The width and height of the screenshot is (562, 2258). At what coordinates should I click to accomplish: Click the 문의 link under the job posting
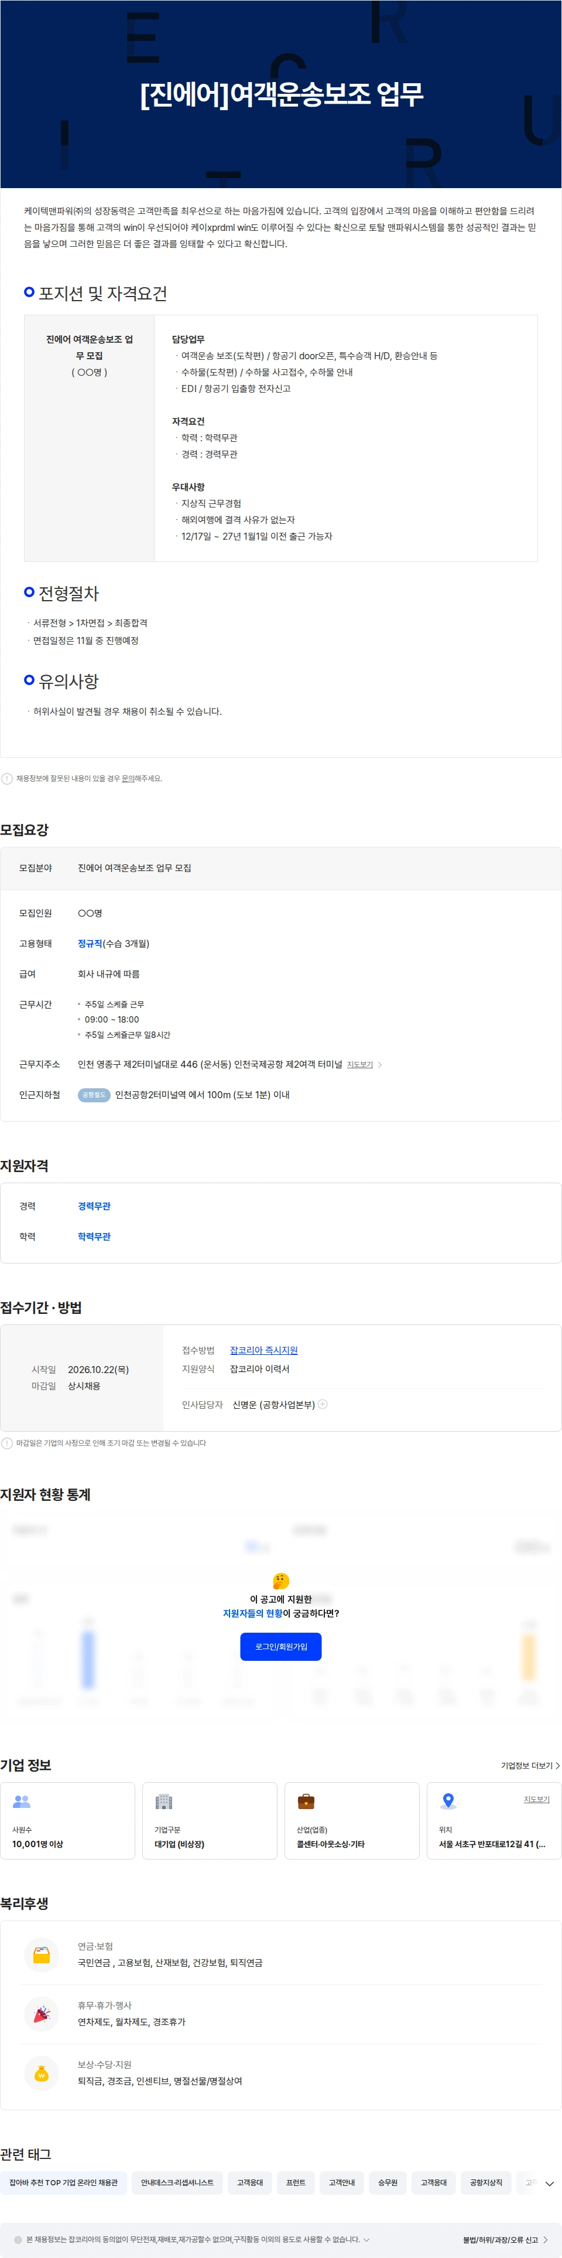pyautogui.click(x=128, y=778)
